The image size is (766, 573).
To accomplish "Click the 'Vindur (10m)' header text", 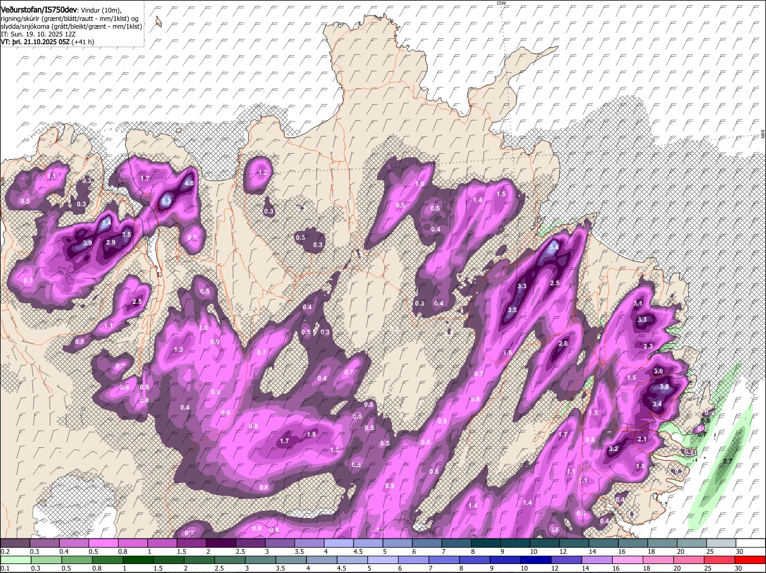I will click(x=100, y=9).
